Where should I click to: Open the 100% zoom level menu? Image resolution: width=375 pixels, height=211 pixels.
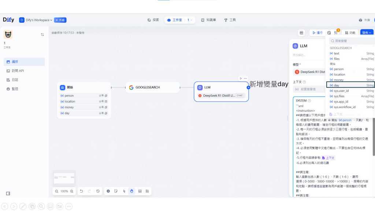point(64,191)
